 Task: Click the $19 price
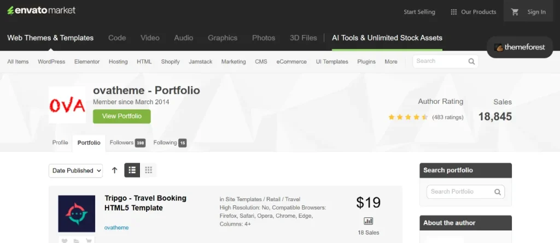[368, 203]
